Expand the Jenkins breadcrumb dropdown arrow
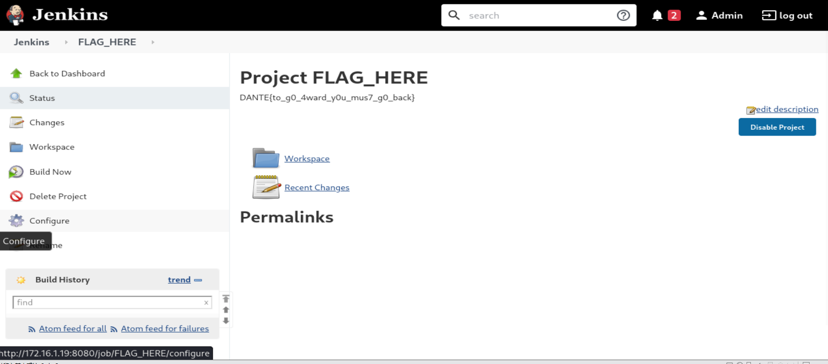The height and width of the screenshot is (364, 828). tap(66, 42)
